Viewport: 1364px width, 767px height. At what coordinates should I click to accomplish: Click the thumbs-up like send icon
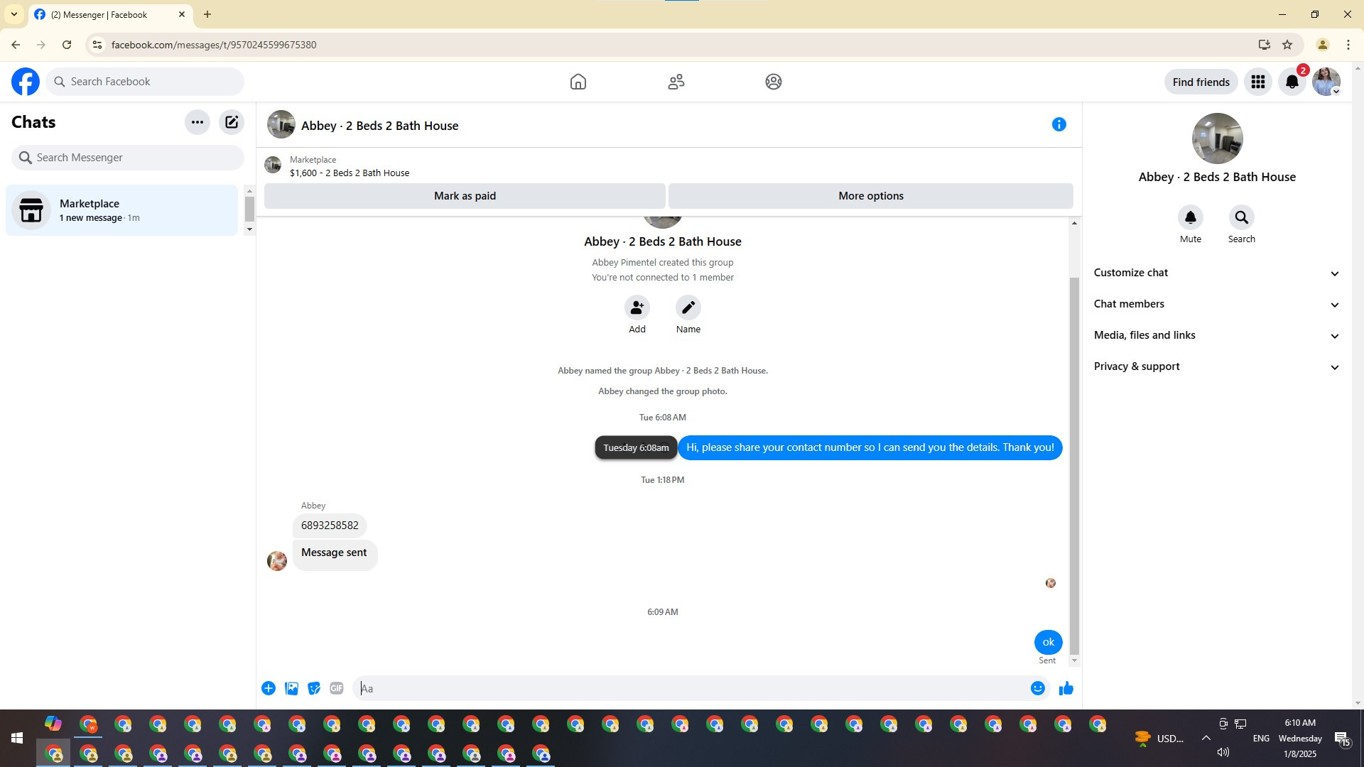[x=1066, y=688]
